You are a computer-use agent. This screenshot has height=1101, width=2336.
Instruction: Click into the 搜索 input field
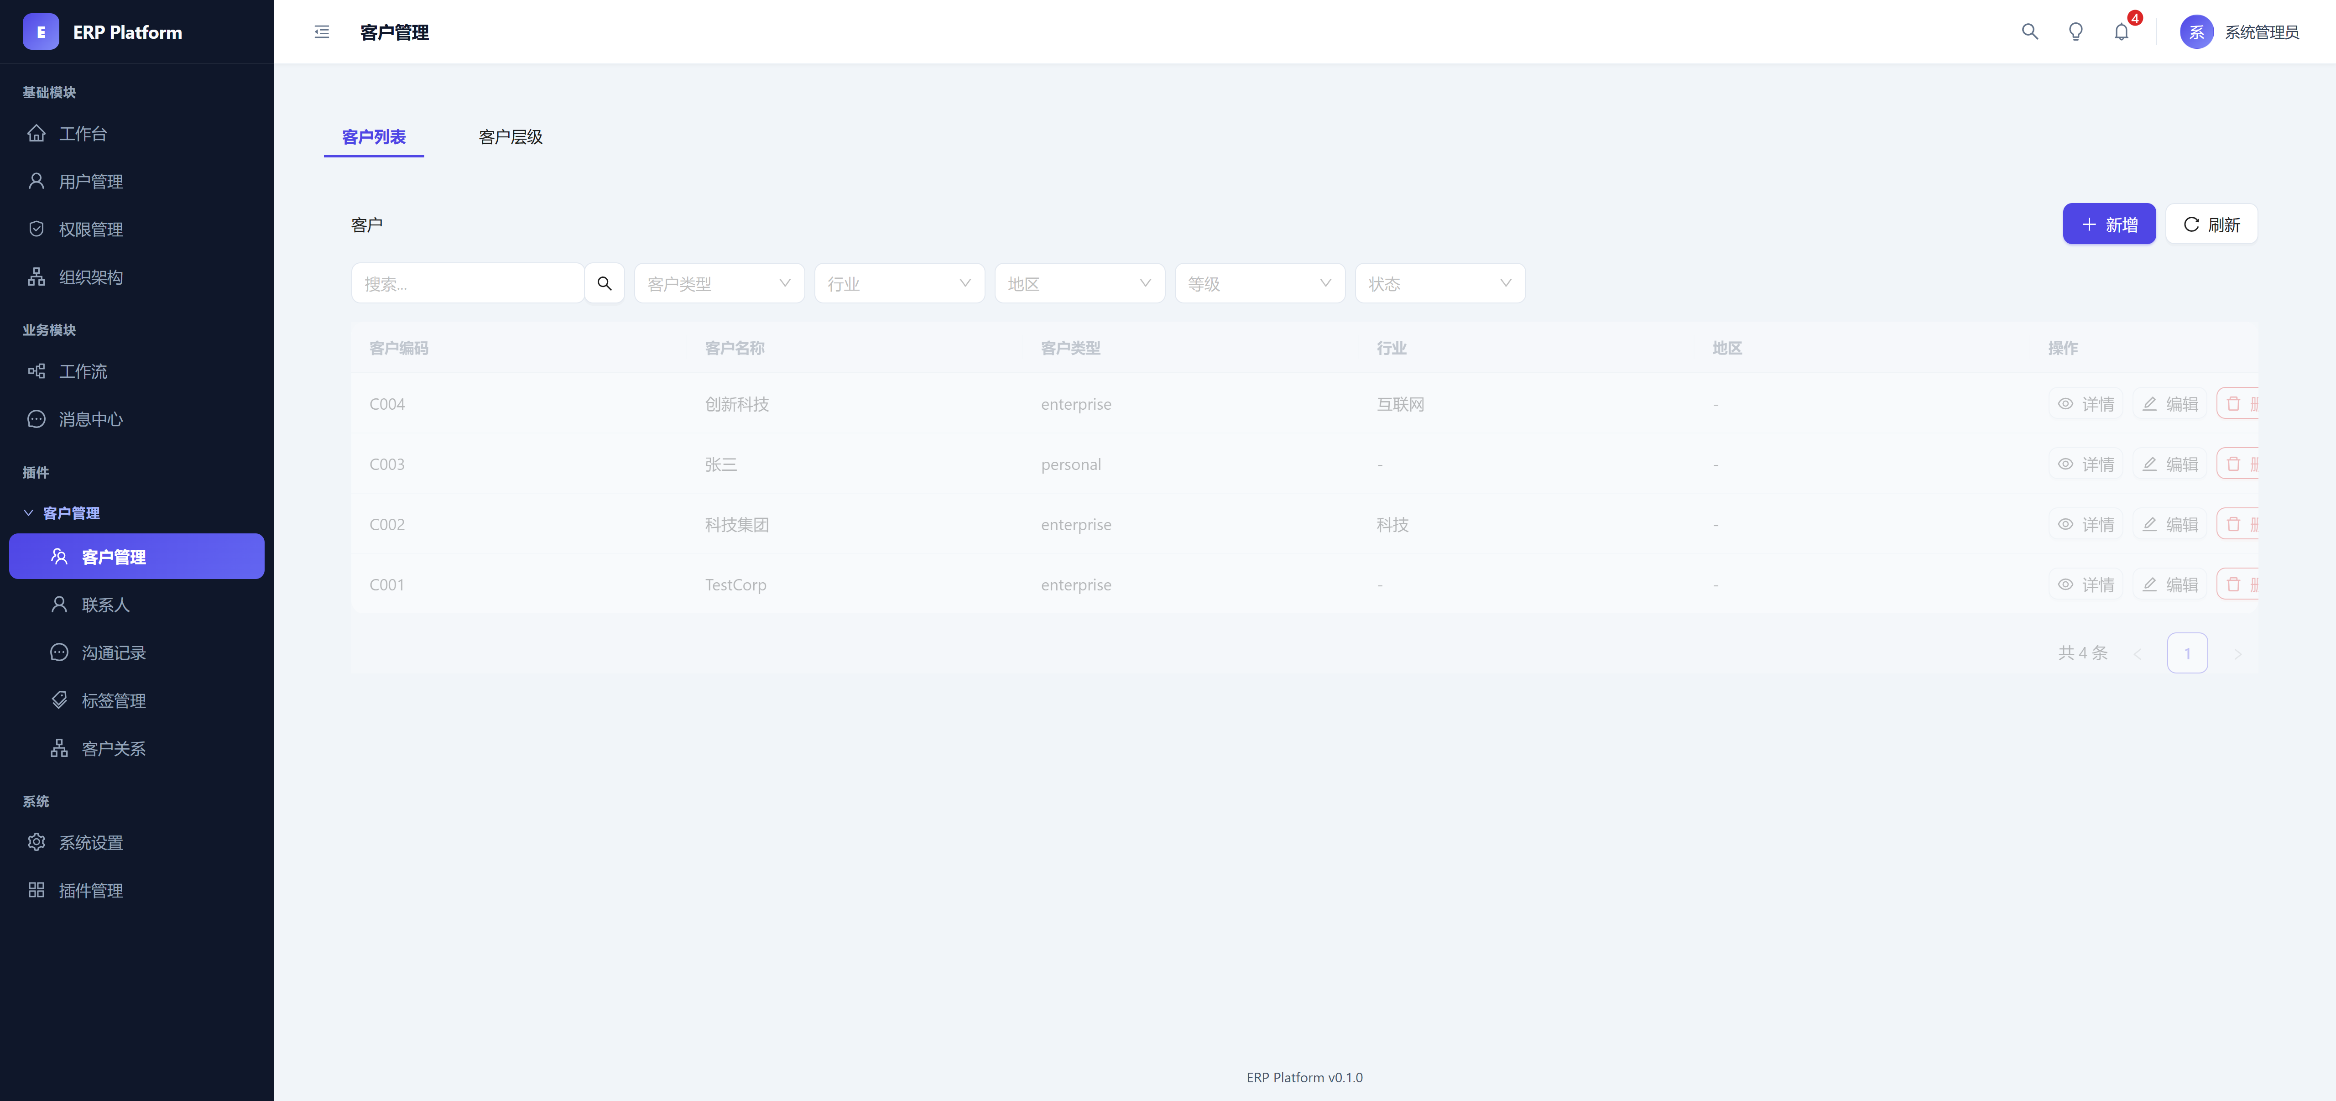click(467, 284)
